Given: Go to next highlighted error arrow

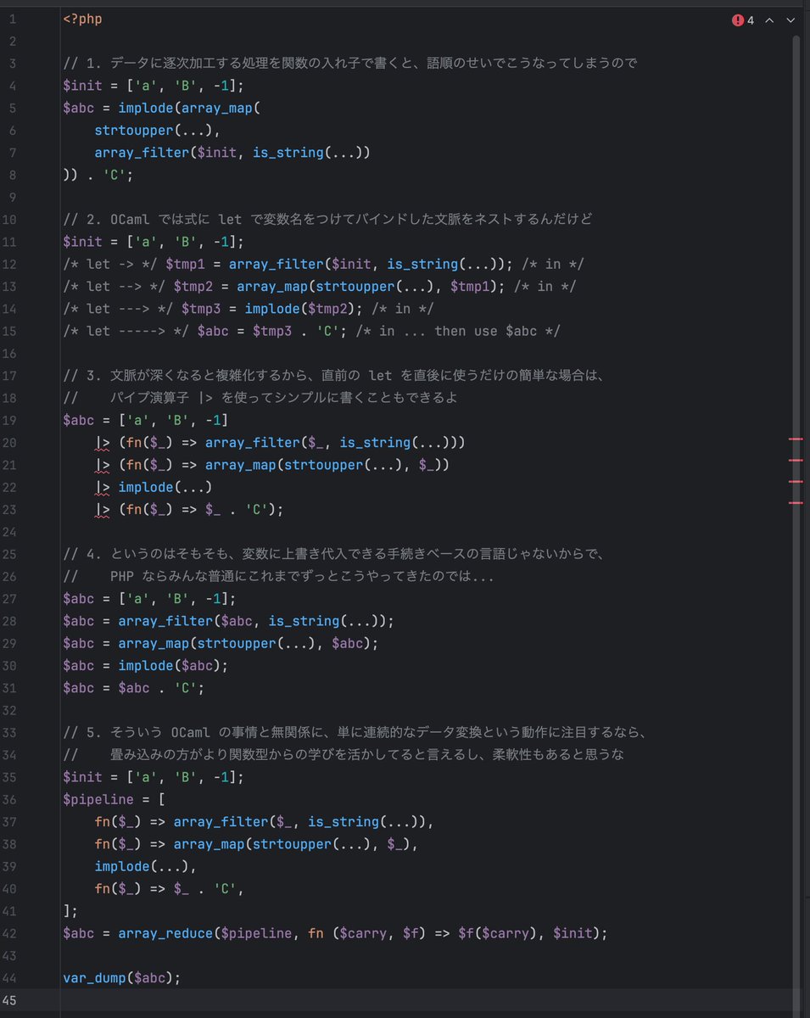Looking at the screenshot, I should pos(790,20).
